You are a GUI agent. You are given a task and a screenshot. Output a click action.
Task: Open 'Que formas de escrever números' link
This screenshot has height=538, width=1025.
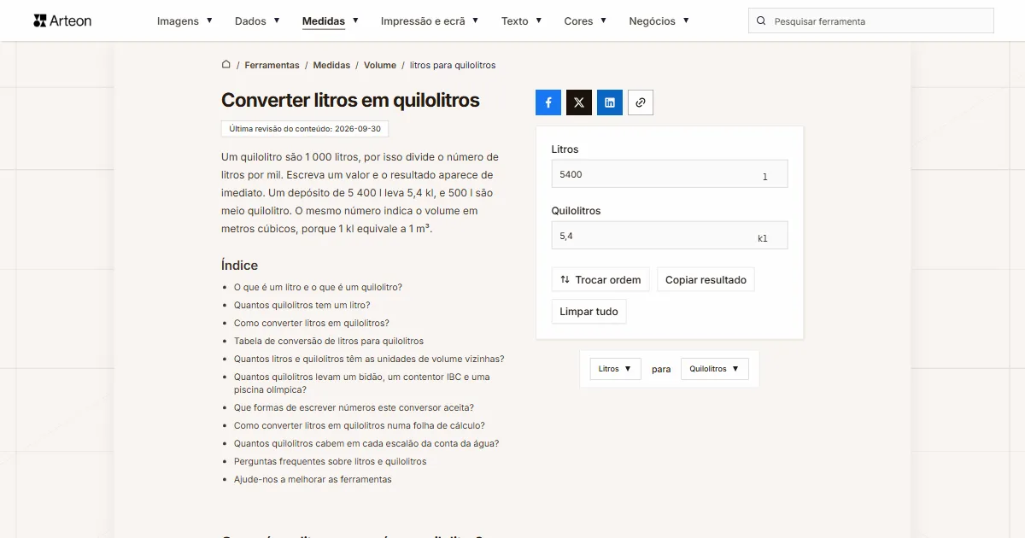pyautogui.click(x=354, y=407)
